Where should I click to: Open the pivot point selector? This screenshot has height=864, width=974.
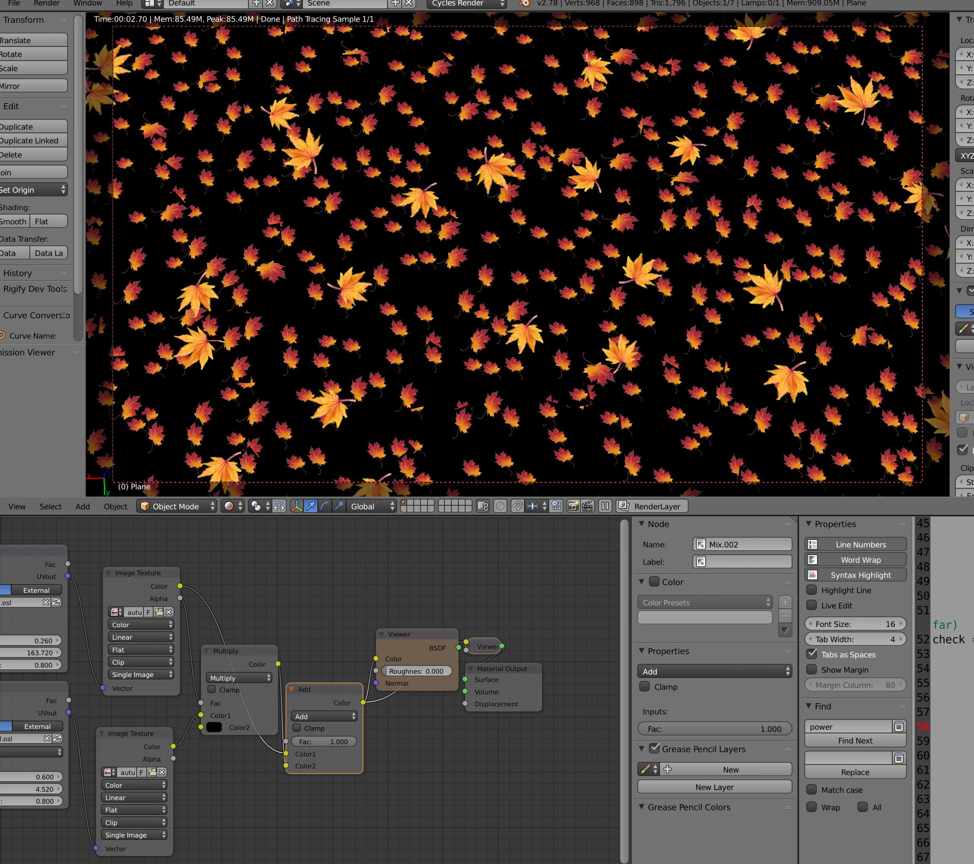(x=261, y=506)
